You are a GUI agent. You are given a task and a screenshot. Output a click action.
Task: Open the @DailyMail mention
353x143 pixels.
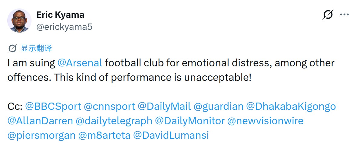164,106
